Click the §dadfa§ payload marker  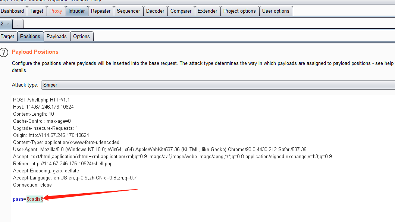click(35, 199)
